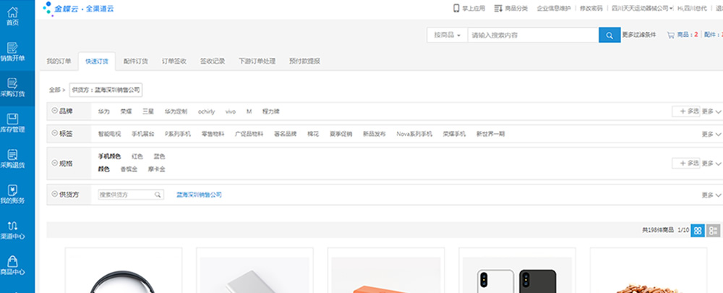Filter by brand ochirly
Image resolution: width=723 pixels, height=293 pixels.
(207, 111)
